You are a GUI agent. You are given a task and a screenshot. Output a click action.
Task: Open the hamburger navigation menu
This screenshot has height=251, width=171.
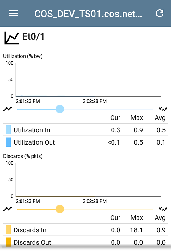pos(14,13)
